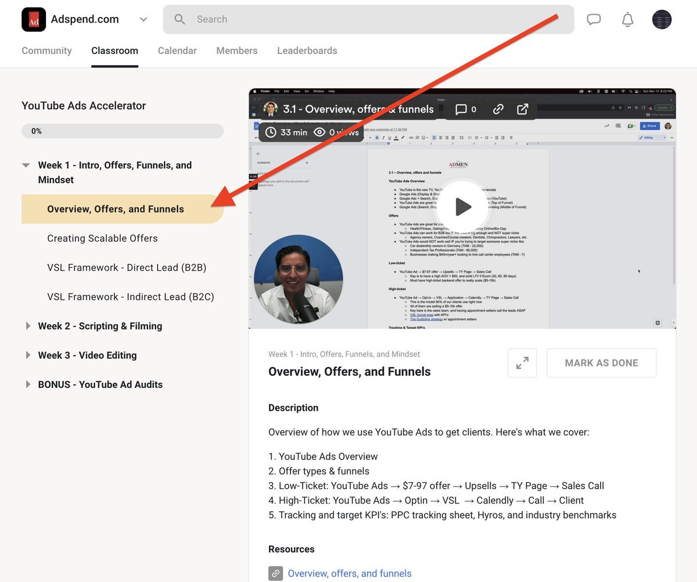Expand lesson to fullscreen view
Viewport: 697px width, 582px height.
522,363
